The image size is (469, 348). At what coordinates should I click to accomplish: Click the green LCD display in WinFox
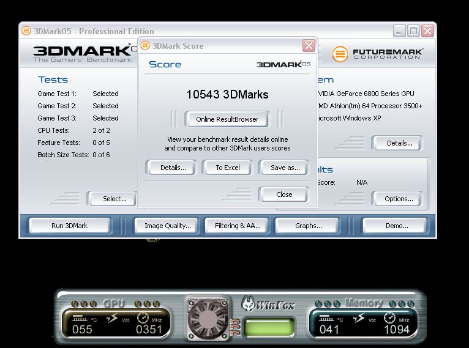coord(268,327)
